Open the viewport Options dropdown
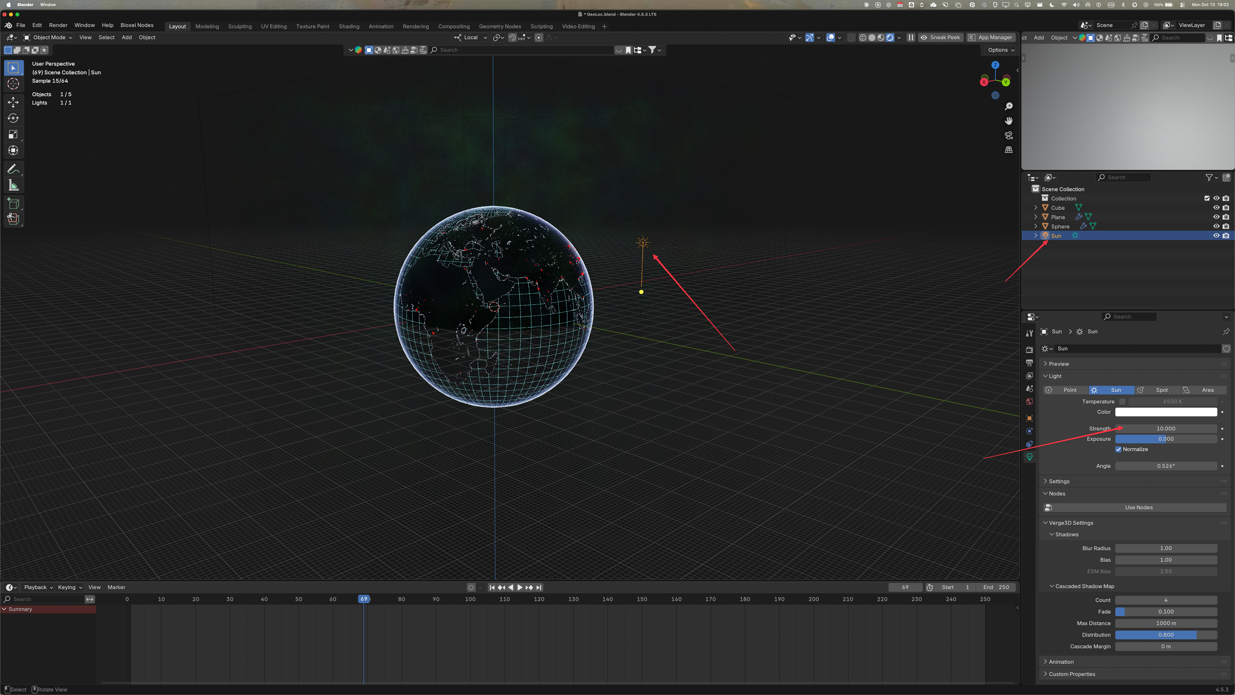 1001,50
